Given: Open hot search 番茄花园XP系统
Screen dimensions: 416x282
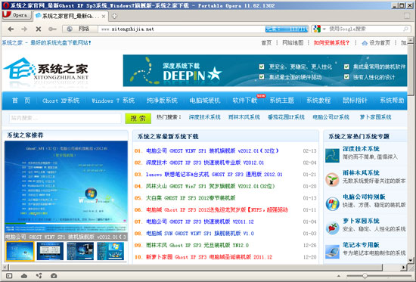Looking at the screenshot, I should pos(286,117).
